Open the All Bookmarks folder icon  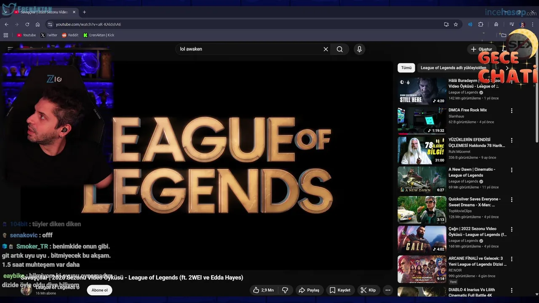[x=504, y=35]
